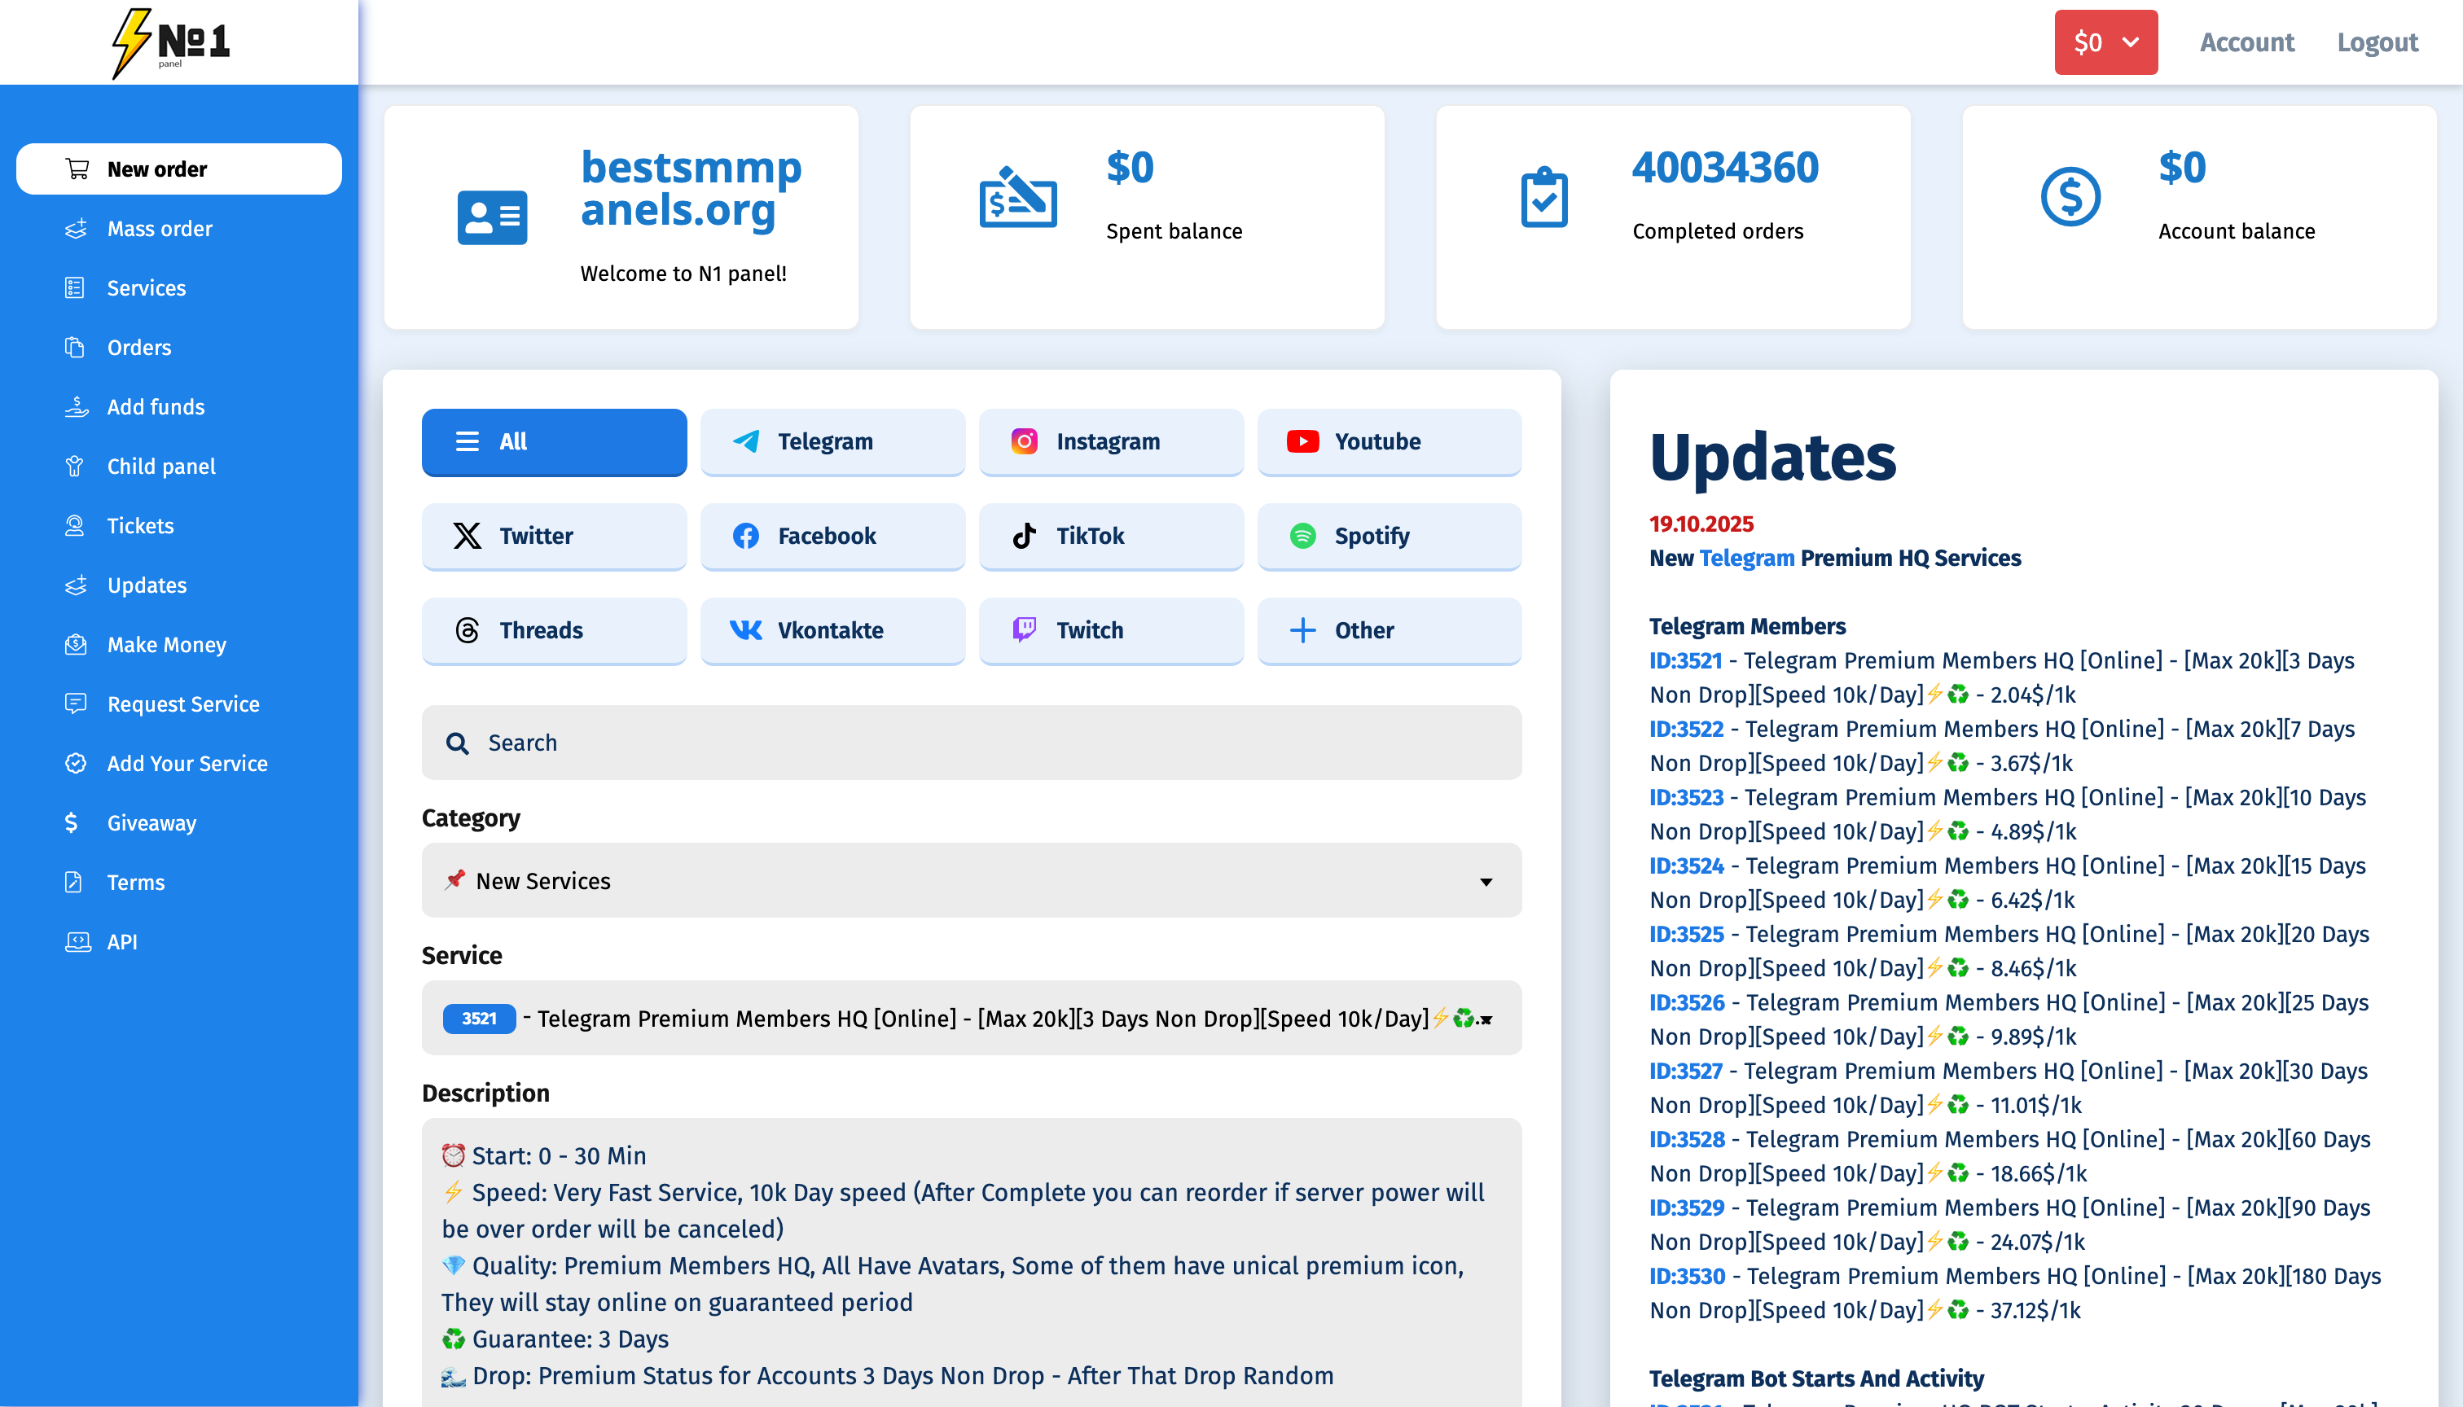Go to Child panel page
The width and height of the screenshot is (2463, 1407).
pyautogui.click(x=161, y=467)
